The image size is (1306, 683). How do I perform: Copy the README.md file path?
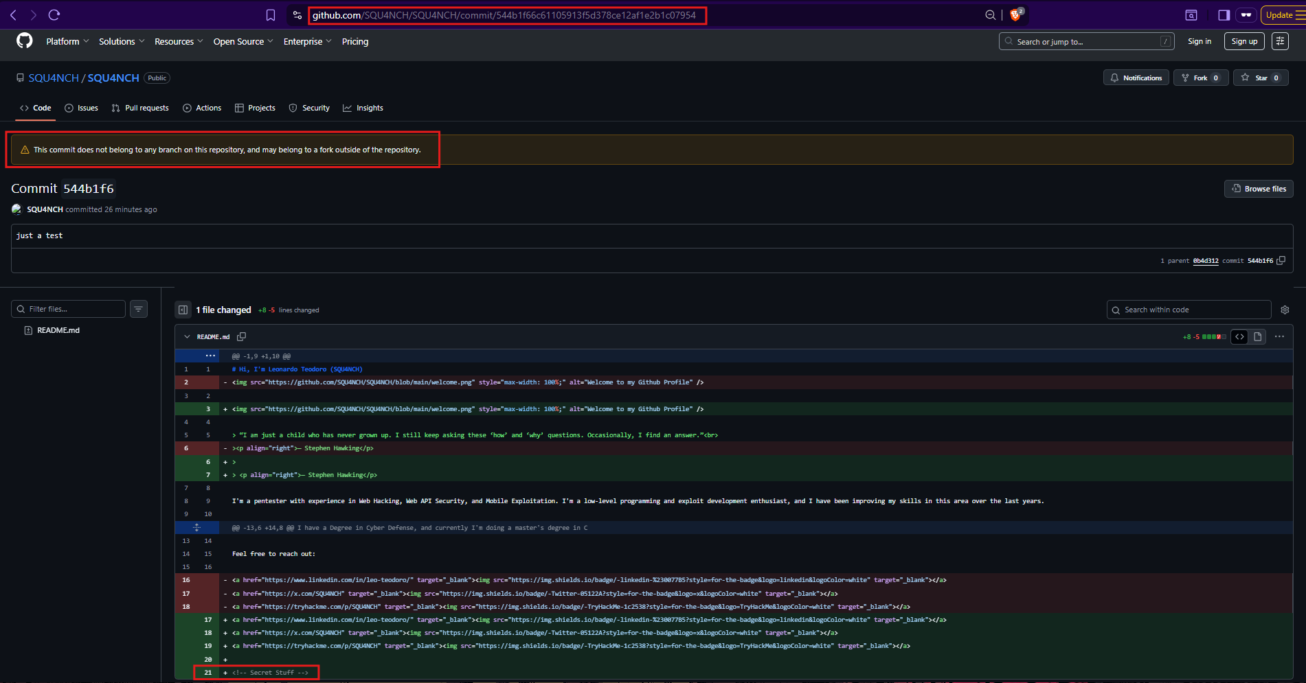tap(241, 337)
